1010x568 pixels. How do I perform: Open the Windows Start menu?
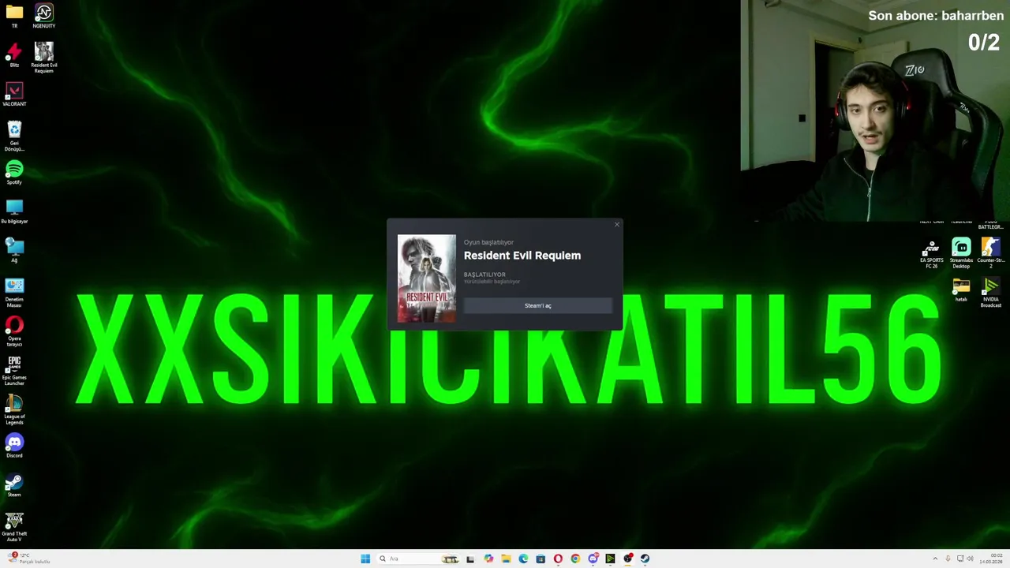[365, 559]
